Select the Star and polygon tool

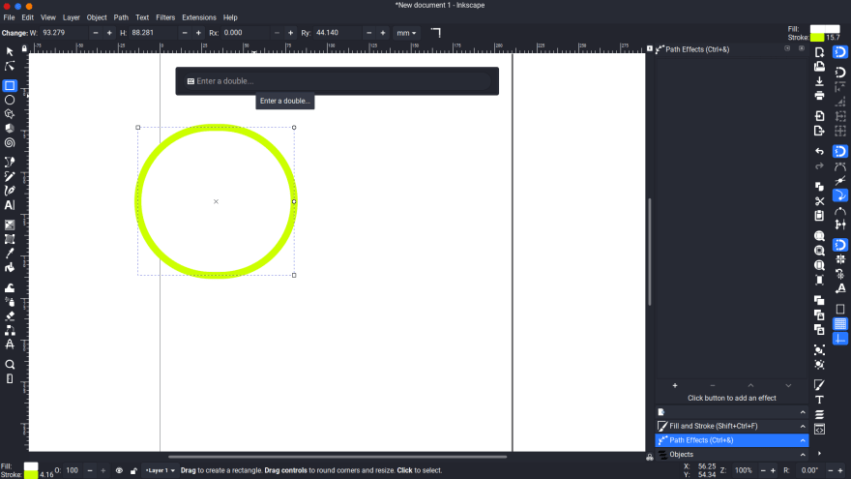[10, 114]
